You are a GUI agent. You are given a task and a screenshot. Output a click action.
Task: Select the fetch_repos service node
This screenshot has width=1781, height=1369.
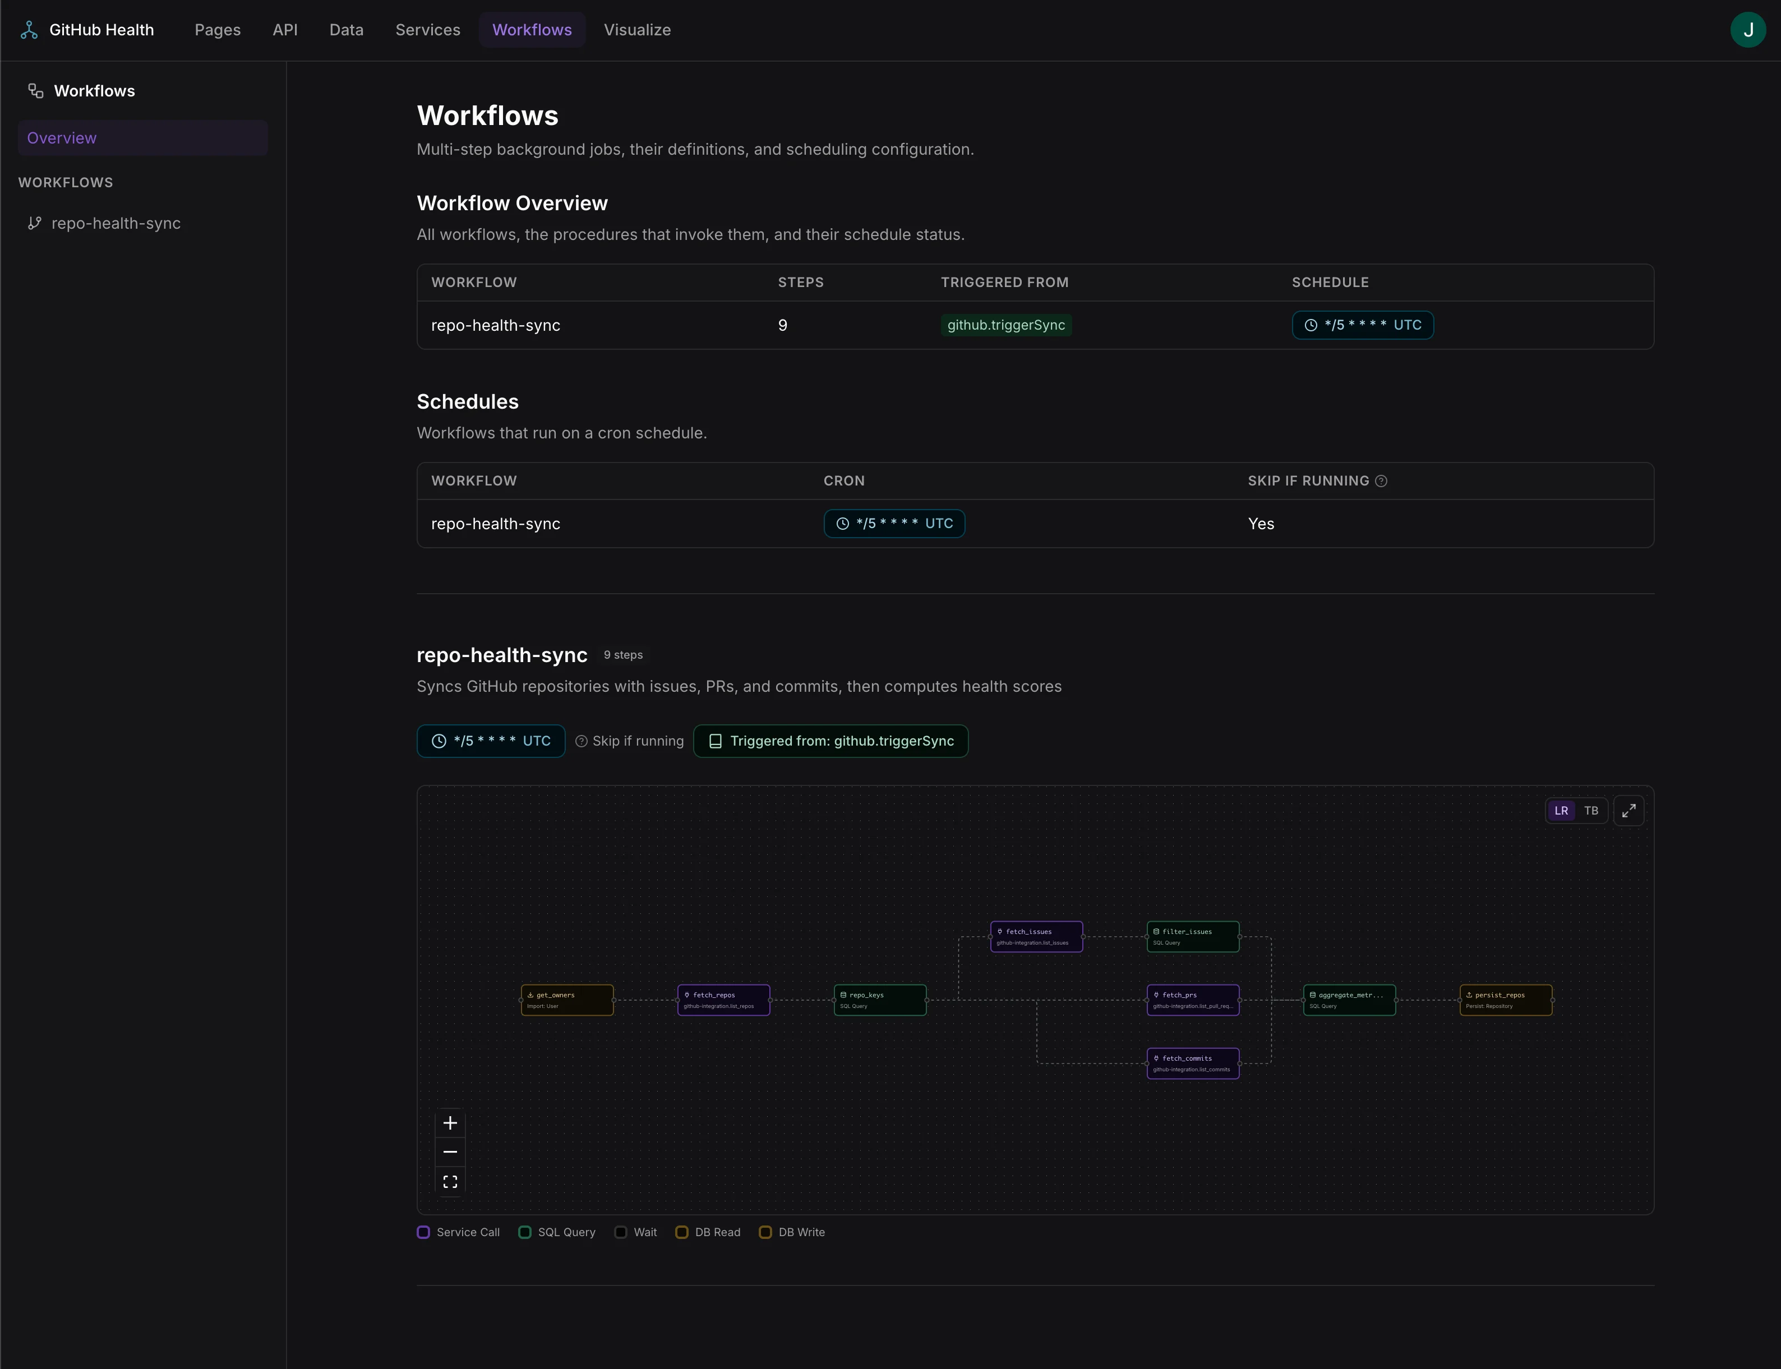pyautogui.click(x=724, y=1000)
